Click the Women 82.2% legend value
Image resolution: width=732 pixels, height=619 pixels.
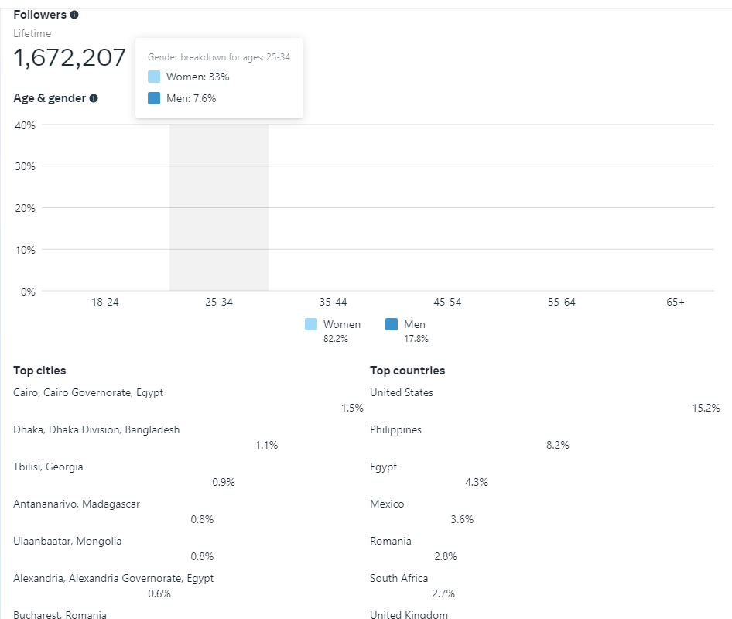coord(336,339)
